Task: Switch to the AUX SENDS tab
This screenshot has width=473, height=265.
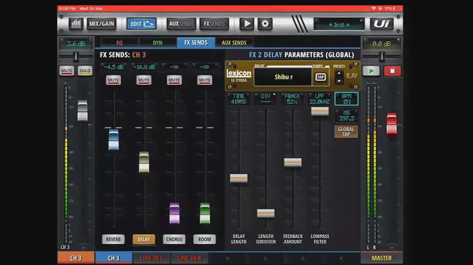Action: point(236,43)
